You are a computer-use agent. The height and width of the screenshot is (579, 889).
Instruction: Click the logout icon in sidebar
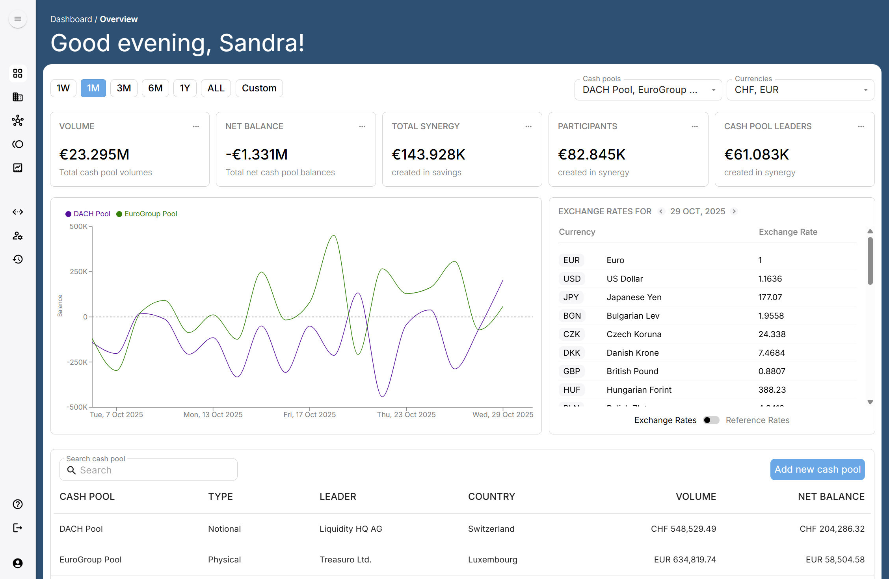(18, 528)
